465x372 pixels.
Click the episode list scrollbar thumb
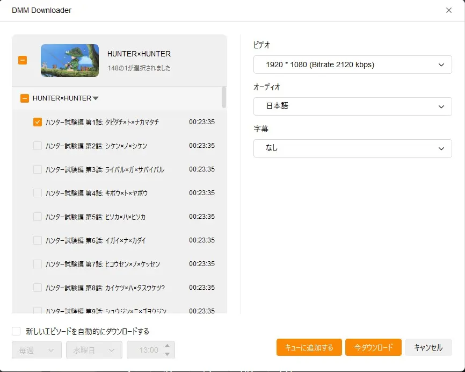click(224, 97)
